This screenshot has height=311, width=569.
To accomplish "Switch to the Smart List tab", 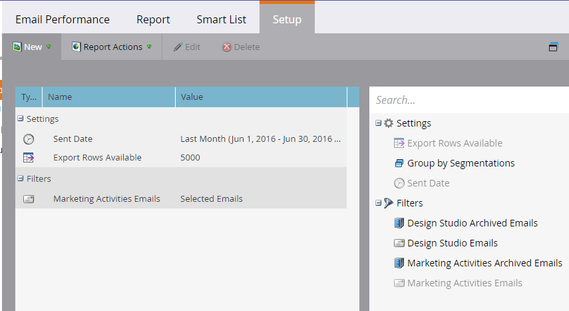I will pos(221,19).
